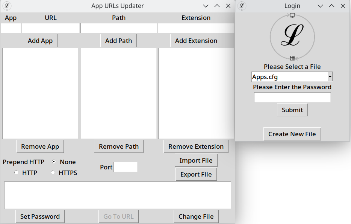Click the app icon in App URLs Updater titlebar

7,6
